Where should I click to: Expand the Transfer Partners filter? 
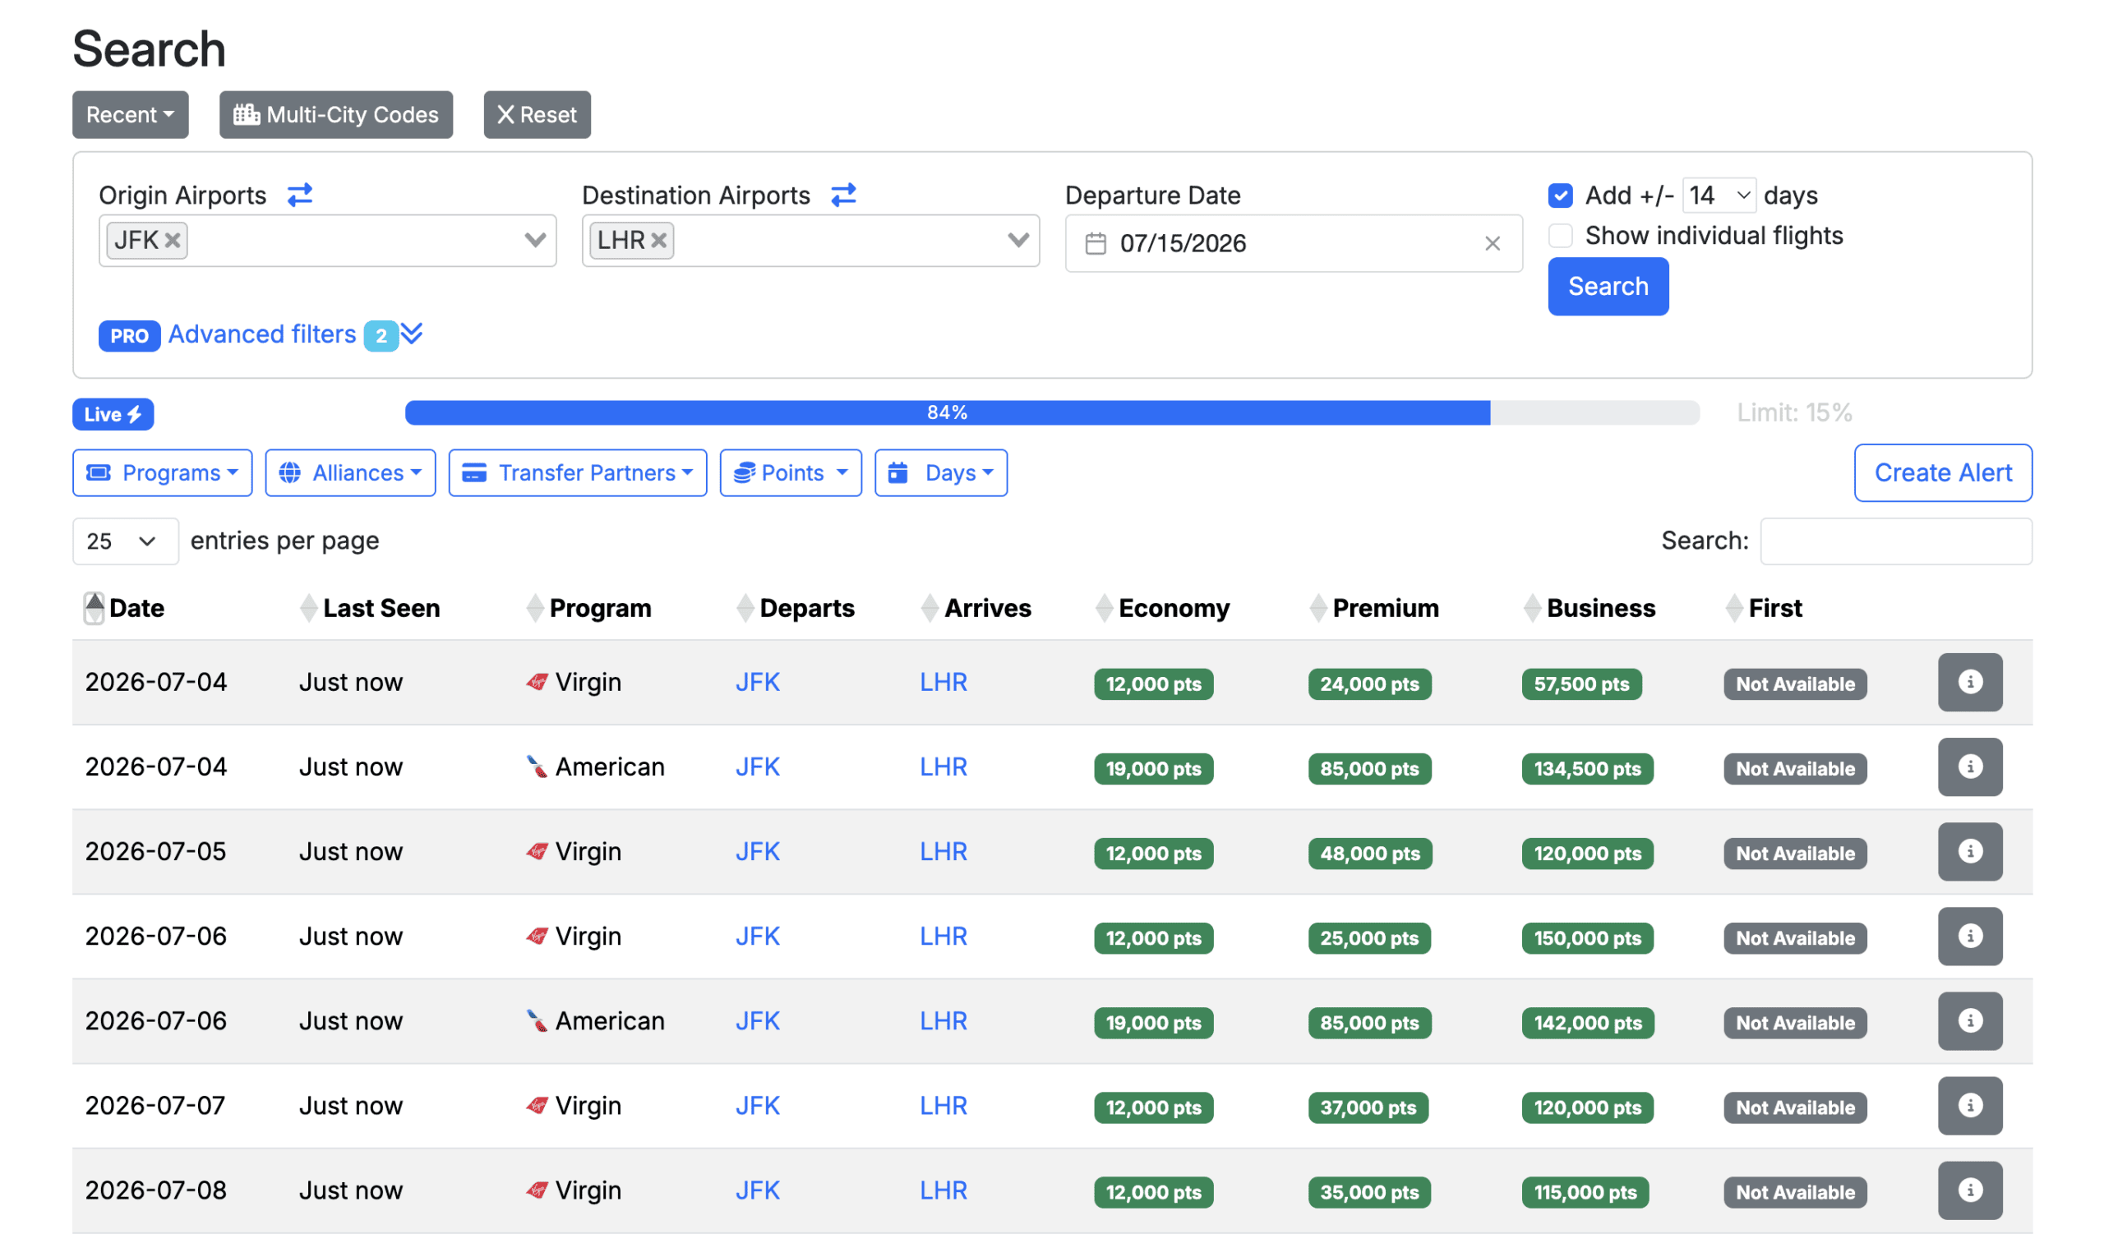577,472
